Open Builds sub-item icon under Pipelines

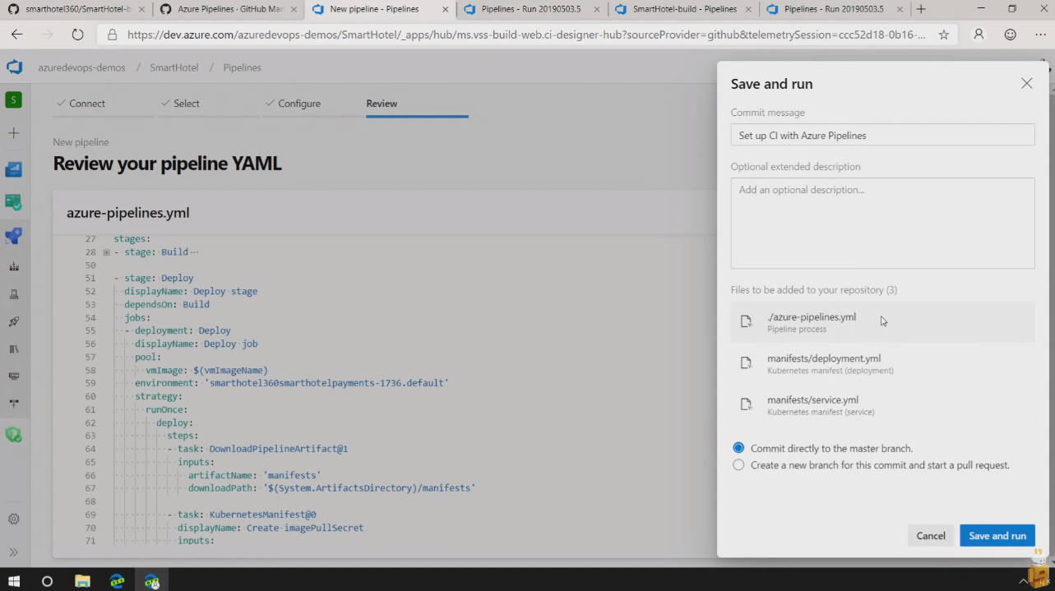(13, 266)
